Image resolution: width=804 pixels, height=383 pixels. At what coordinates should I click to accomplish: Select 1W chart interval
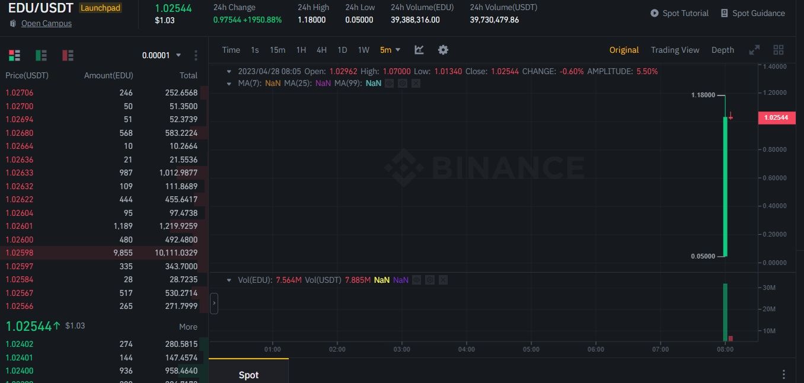tap(363, 50)
